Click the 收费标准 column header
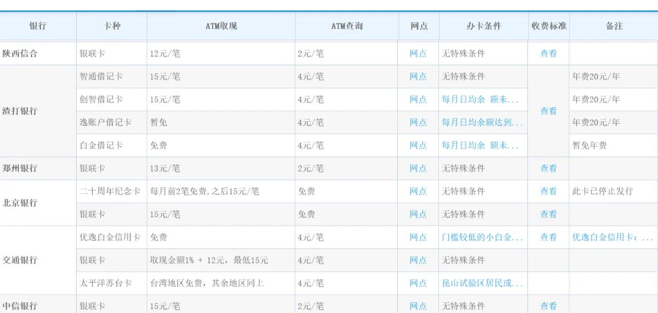Viewport: 658px width, 313px height. pos(549,26)
